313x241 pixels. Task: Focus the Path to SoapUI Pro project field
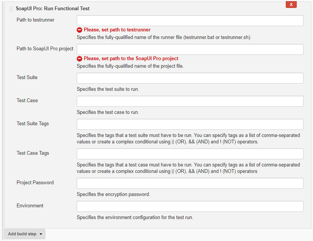click(190, 49)
